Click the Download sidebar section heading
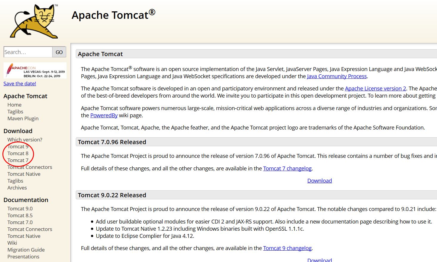 pyautogui.click(x=18, y=131)
